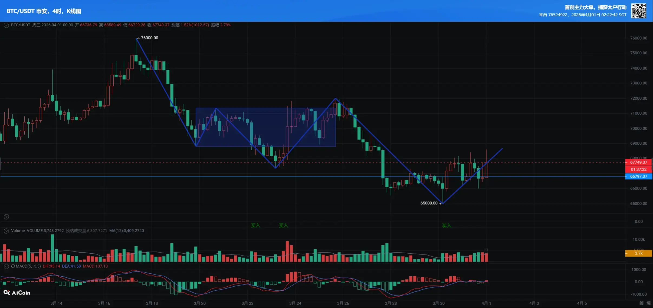Click the 4月 1 date on time axis
653x308 pixels.
486,303
